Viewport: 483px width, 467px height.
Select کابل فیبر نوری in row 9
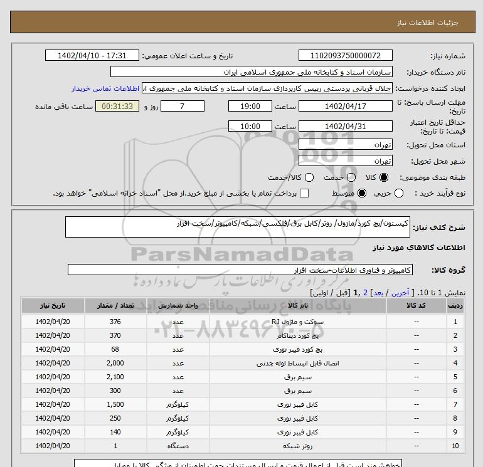(297, 433)
